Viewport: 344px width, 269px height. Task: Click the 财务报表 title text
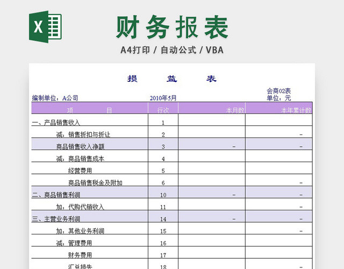tap(172, 27)
